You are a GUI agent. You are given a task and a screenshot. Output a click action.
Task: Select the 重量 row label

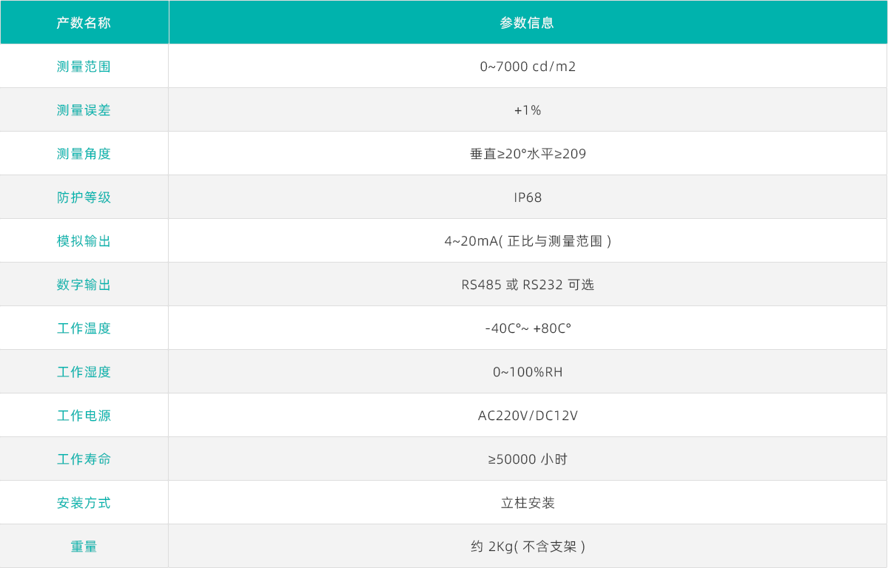click(x=84, y=547)
